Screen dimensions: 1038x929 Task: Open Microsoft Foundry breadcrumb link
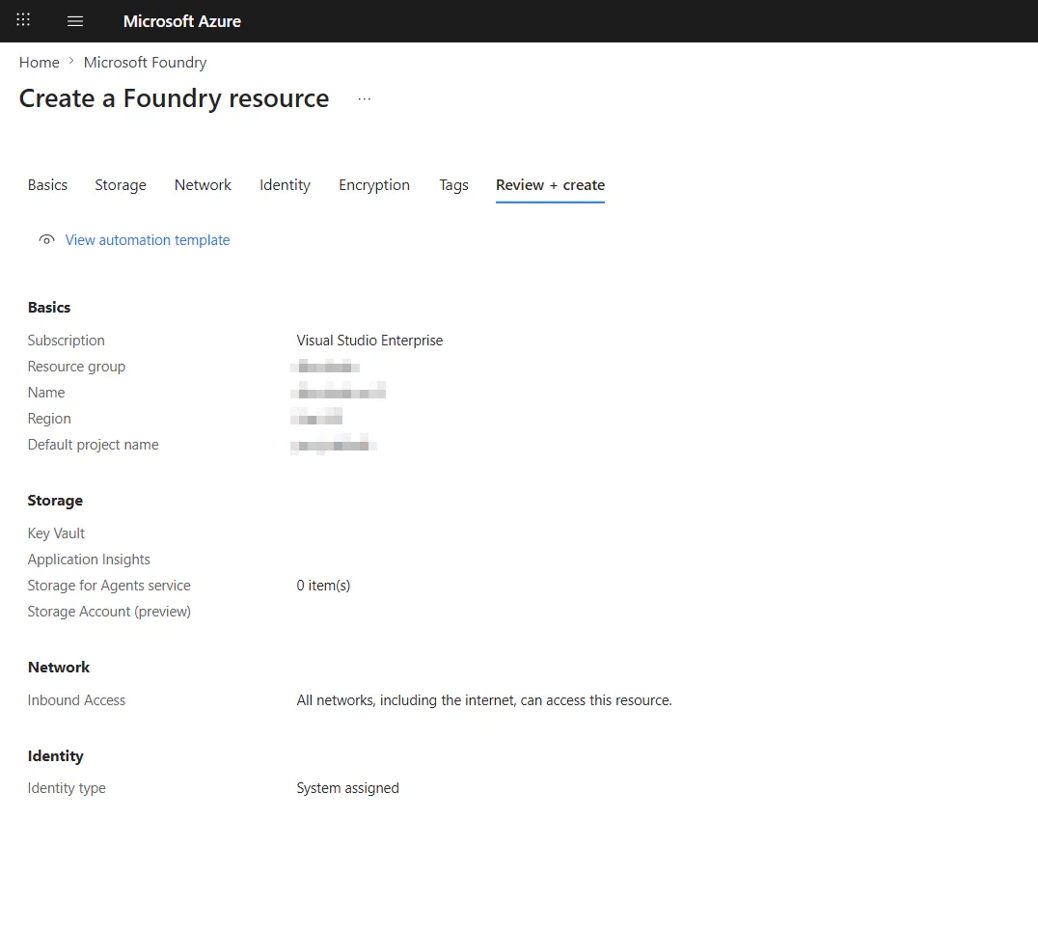pyautogui.click(x=145, y=63)
